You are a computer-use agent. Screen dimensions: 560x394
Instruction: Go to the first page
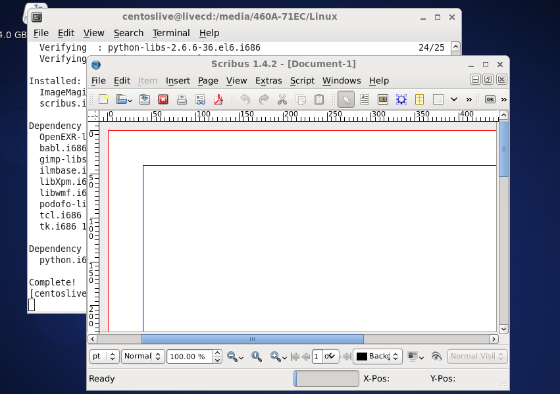[x=295, y=356]
